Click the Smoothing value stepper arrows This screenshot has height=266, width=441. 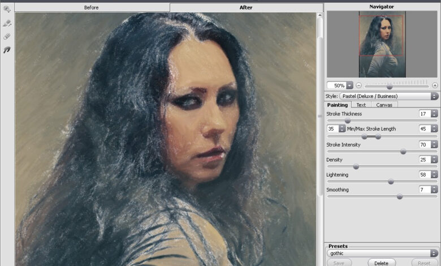pos(434,190)
